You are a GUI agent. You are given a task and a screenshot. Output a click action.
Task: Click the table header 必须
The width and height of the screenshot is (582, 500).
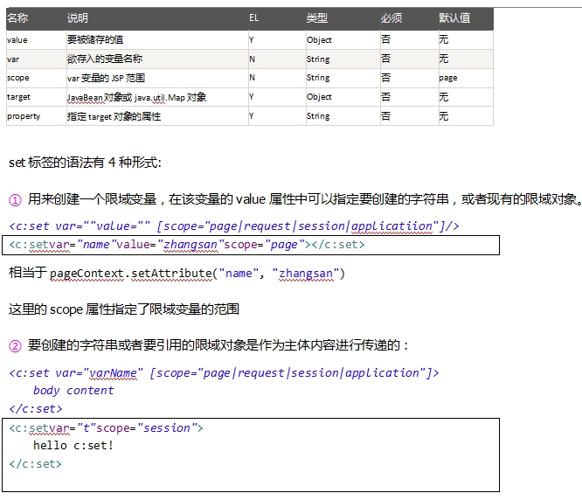click(x=391, y=17)
